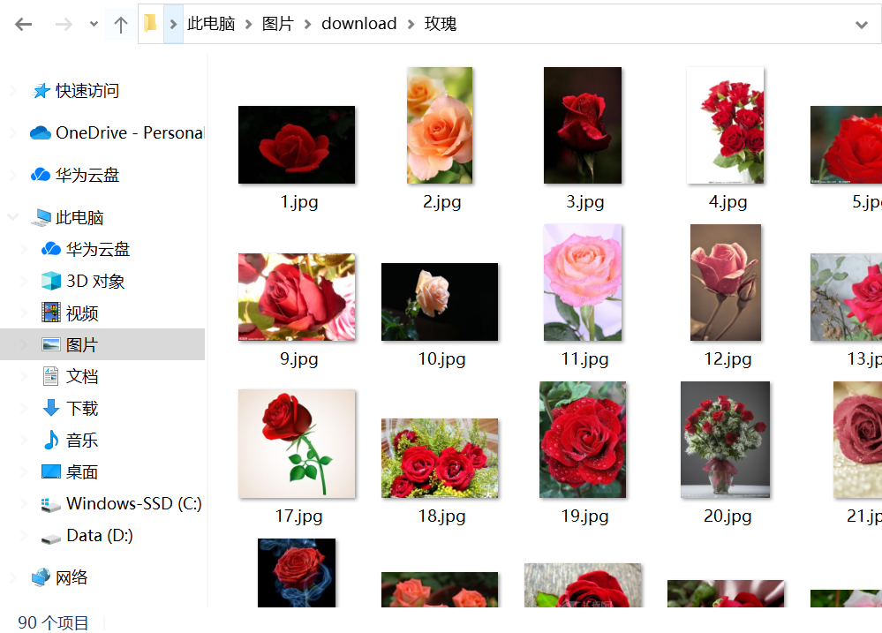Viewport: 882px width, 633px height.
Task: Click download in the address path
Action: [x=358, y=24]
